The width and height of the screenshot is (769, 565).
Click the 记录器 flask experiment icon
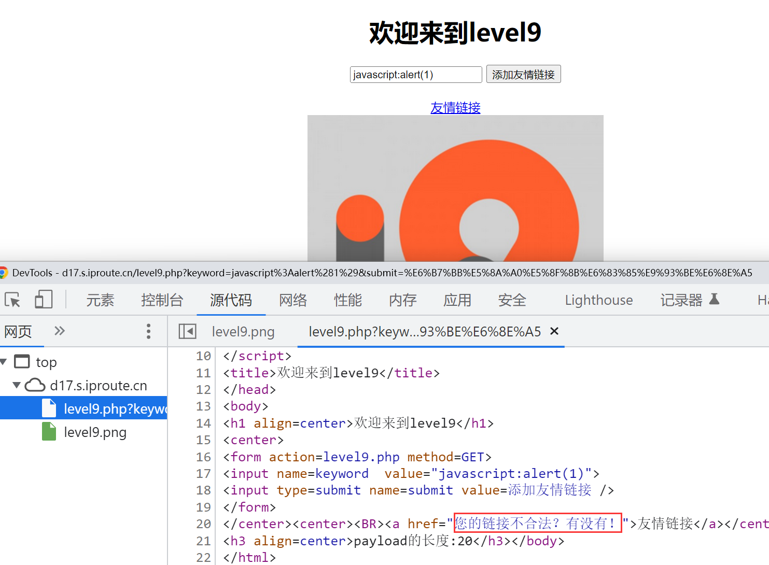pyautogui.click(x=715, y=299)
